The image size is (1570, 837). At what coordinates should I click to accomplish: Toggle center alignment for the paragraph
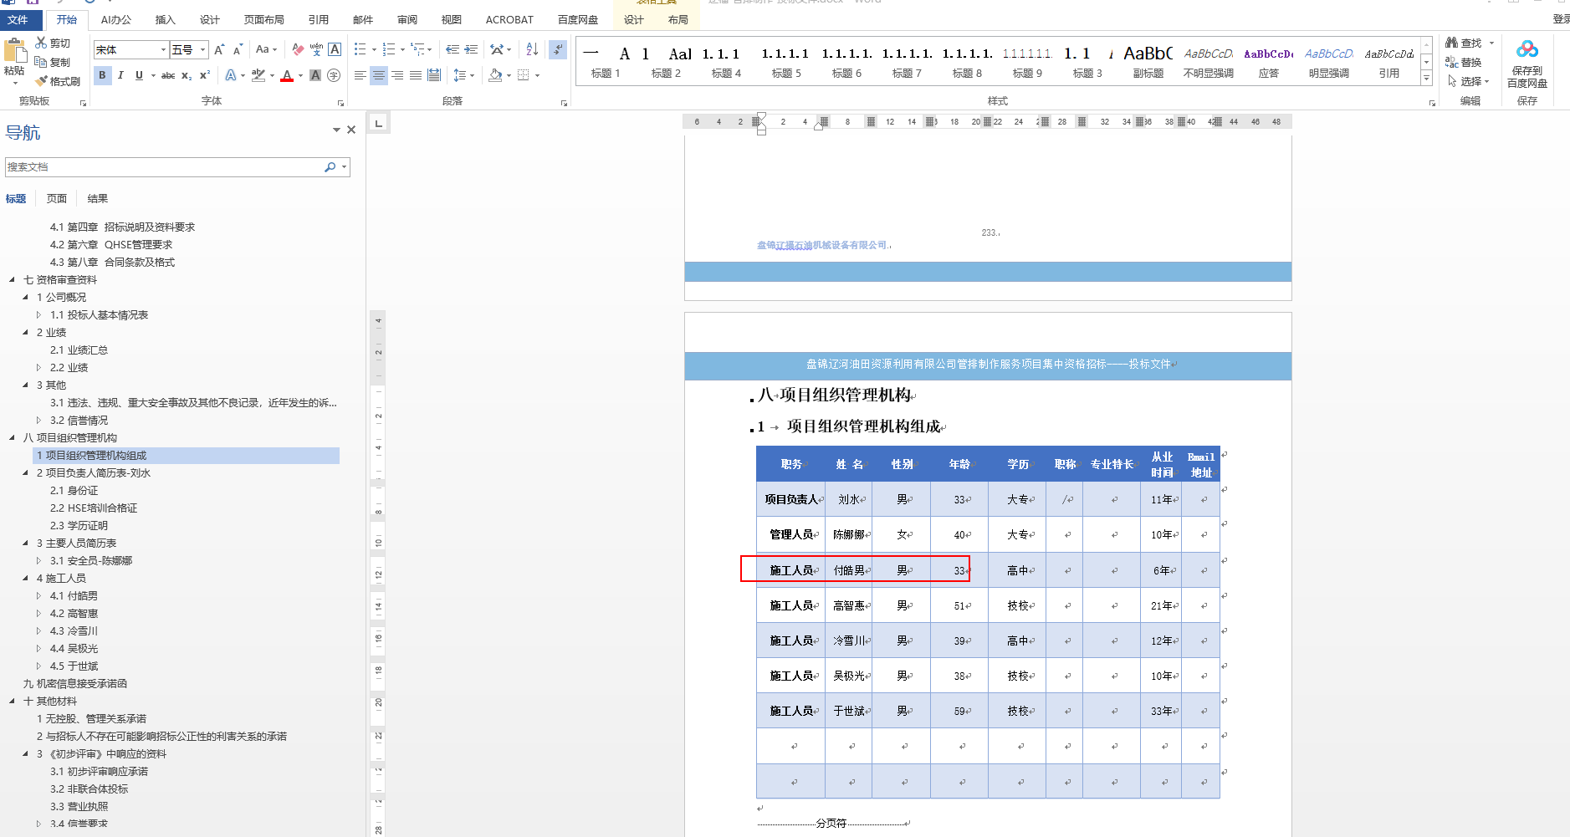coord(379,75)
